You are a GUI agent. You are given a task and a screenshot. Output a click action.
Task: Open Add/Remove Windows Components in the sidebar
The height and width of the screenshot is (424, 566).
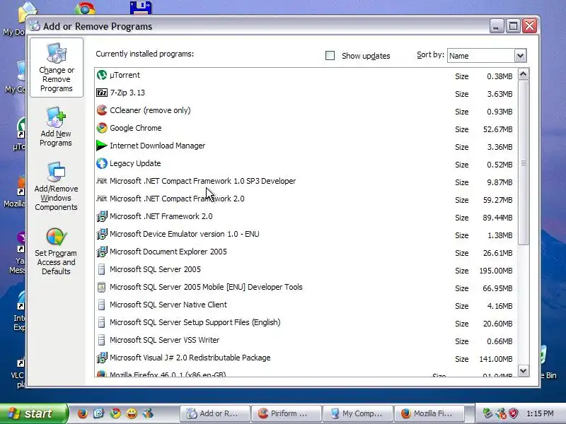tap(56, 187)
